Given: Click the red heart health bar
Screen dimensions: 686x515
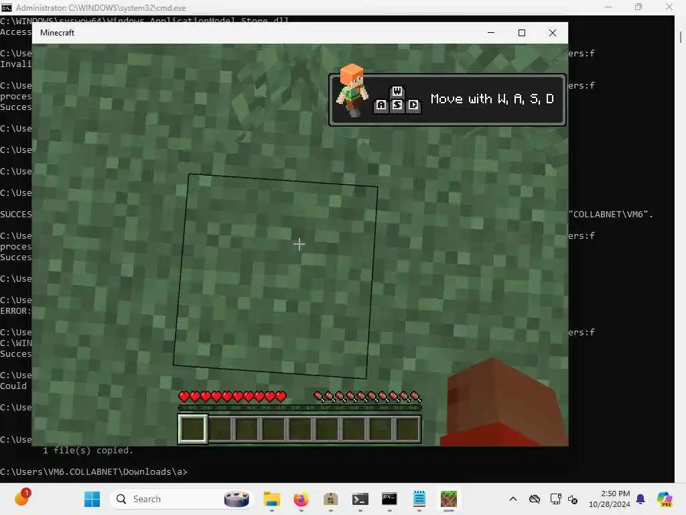Looking at the screenshot, I should pyautogui.click(x=232, y=397).
